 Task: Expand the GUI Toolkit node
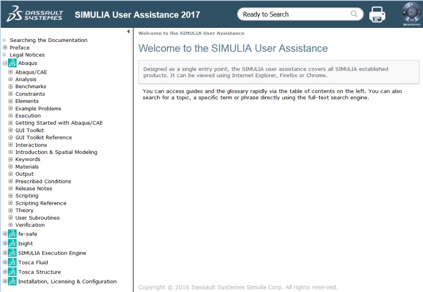(11, 130)
